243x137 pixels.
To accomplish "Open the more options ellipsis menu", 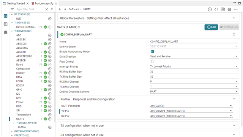I will pos(236,9).
